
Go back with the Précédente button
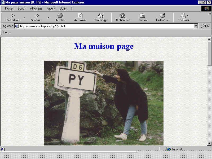coord(13,17)
